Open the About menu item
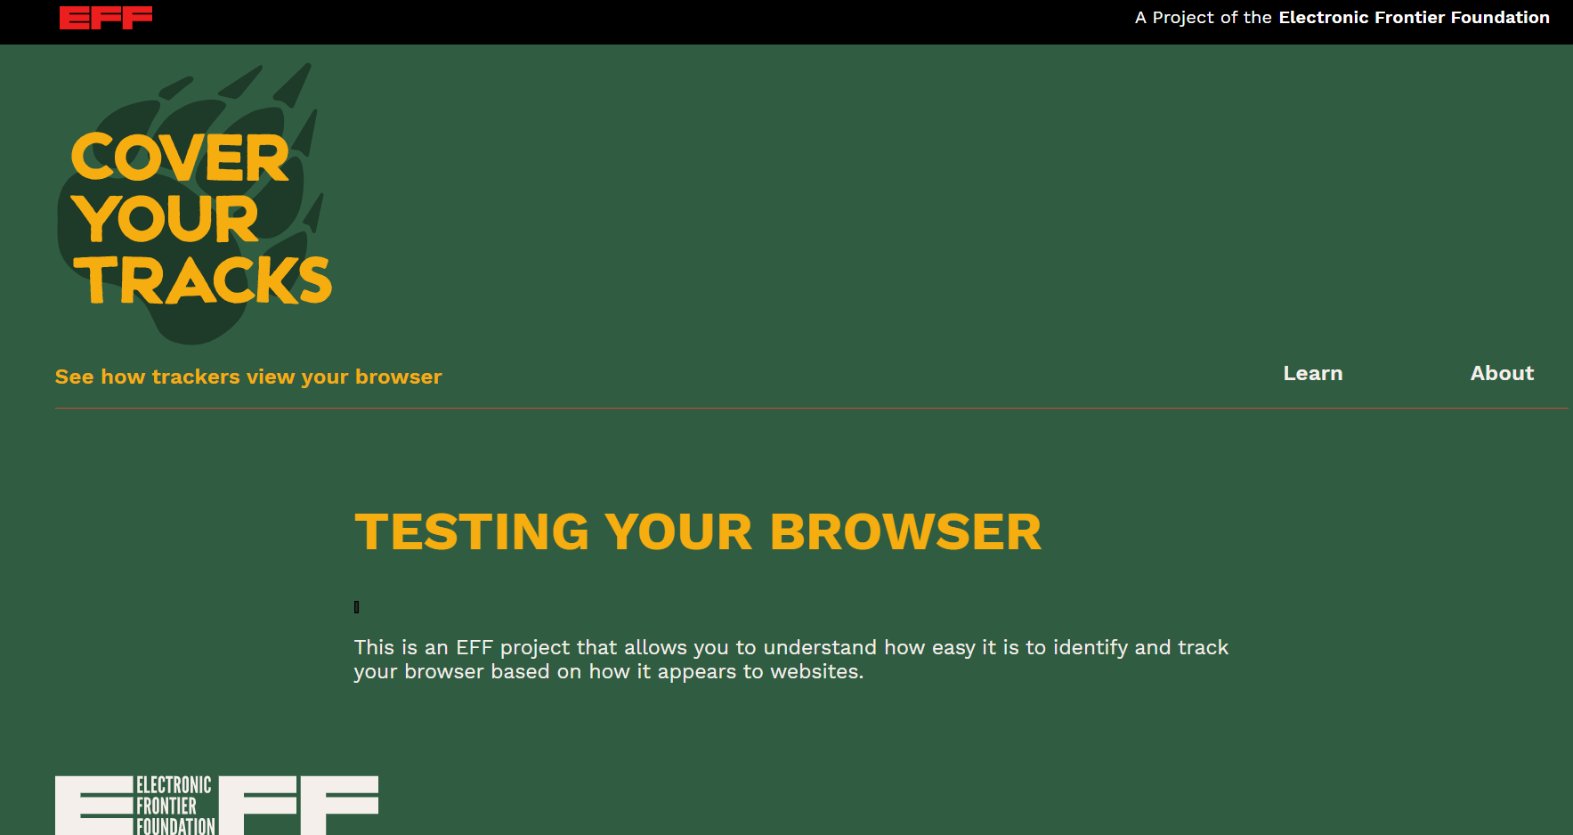Image resolution: width=1573 pixels, height=835 pixels. tap(1502, 374)
